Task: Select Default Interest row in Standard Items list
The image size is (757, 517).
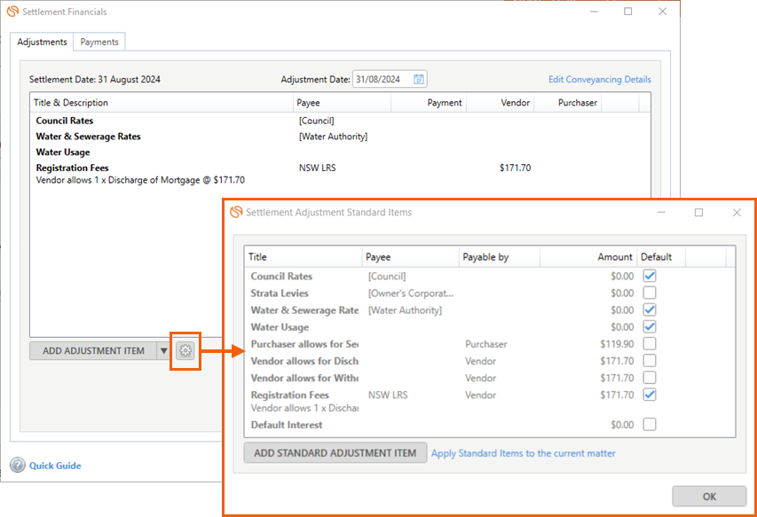Action: (490, 425)
